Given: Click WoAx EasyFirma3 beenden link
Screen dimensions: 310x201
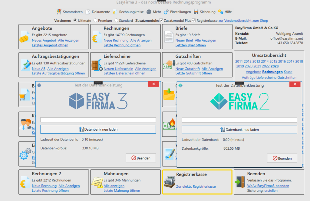Looking at the screenshot, I should [268, 186].
